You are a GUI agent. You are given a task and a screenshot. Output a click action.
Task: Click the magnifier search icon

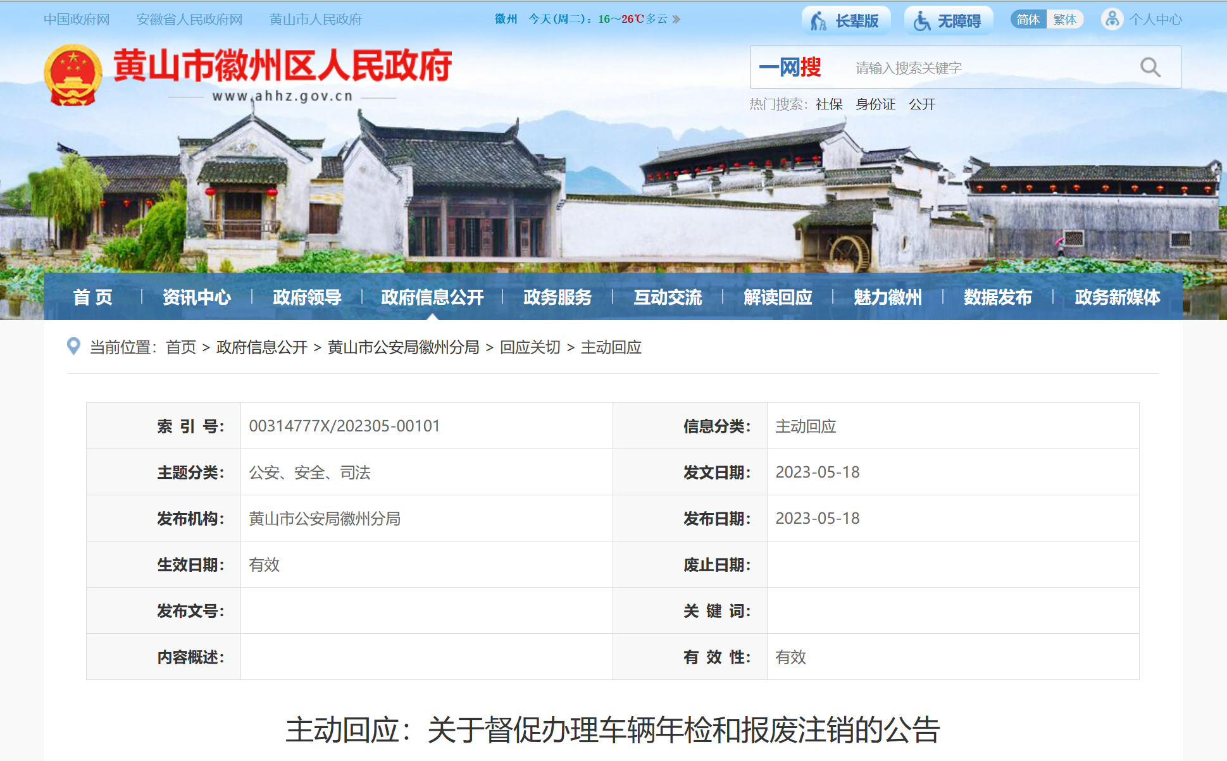(1150, 68)
